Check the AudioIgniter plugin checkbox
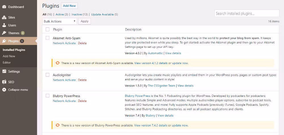This screenshot has width=284, height=135. click(x=47, y=75)
